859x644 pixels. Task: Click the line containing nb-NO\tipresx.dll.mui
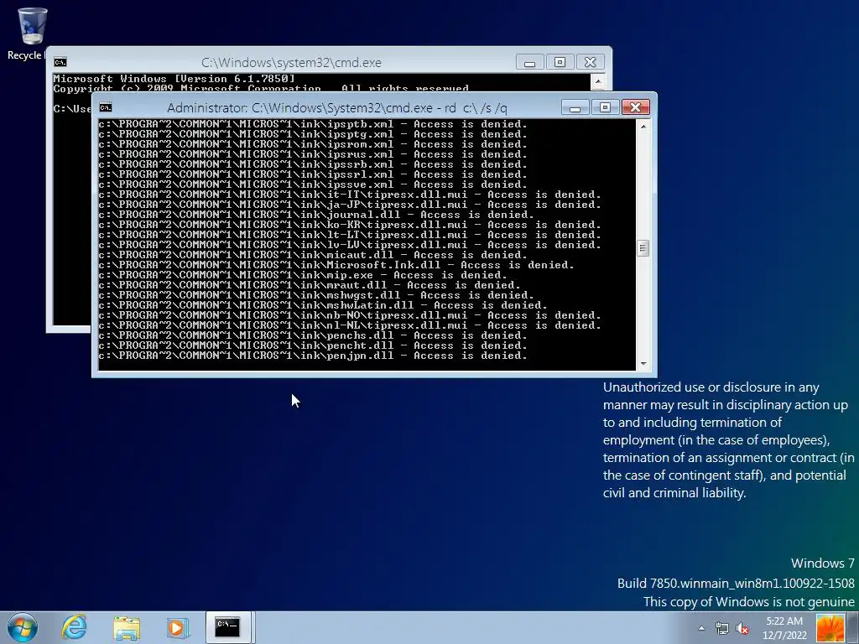pos(350,315)
